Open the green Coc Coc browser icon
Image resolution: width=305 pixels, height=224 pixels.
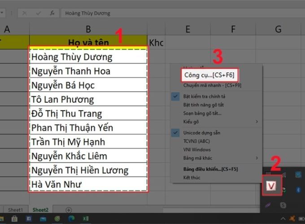pyautogui.click(x=57, y=219)
